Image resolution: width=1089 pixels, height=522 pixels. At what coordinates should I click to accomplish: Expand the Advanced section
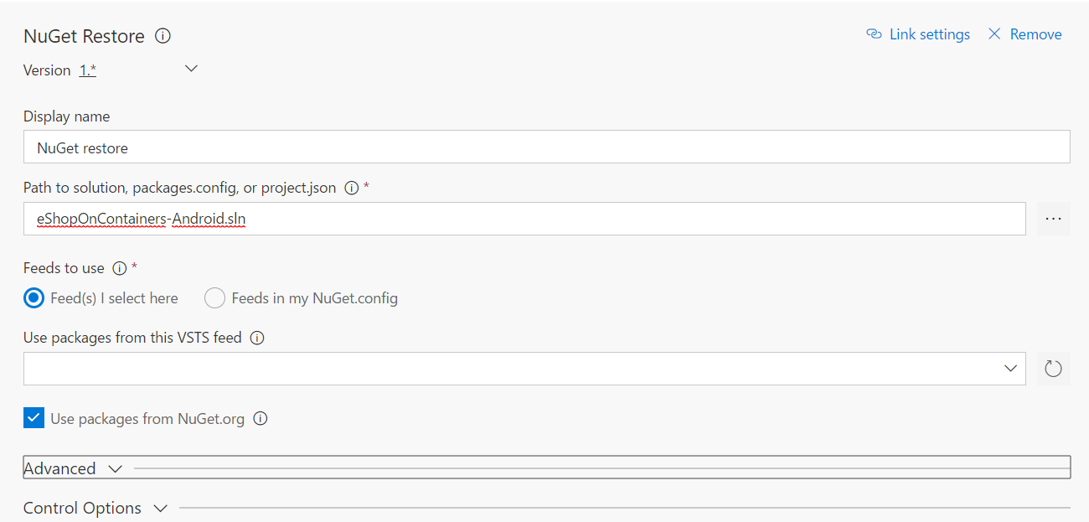pyautogui.click(x=73, y=468)
